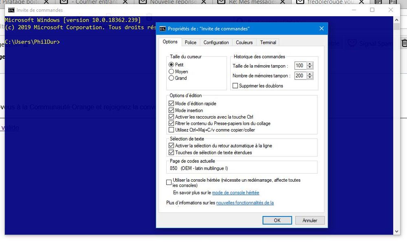Image resolution: width=407 pixels, height=242 pixels.
Task: Click the Nombre de mémoires tampon field
Action: point(300,75)
